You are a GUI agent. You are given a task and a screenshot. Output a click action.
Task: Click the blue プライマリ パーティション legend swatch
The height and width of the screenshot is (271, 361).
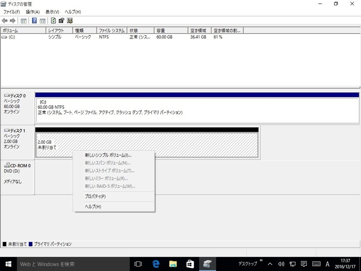point(31,244)
